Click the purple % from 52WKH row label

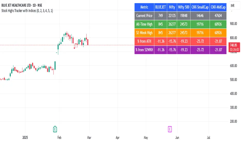coord(144,50)
